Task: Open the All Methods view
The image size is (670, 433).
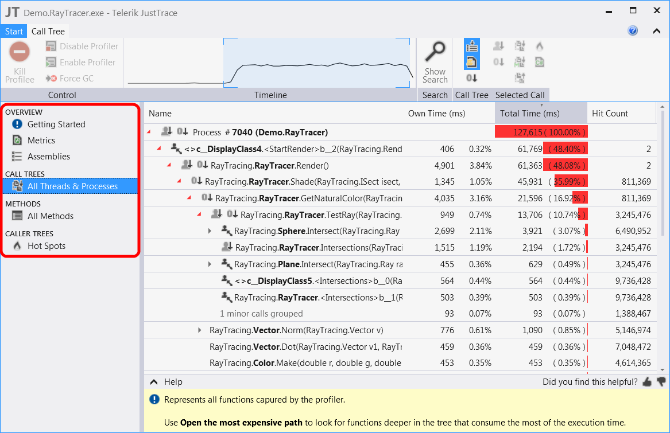Action: click(x=51, y=216)
